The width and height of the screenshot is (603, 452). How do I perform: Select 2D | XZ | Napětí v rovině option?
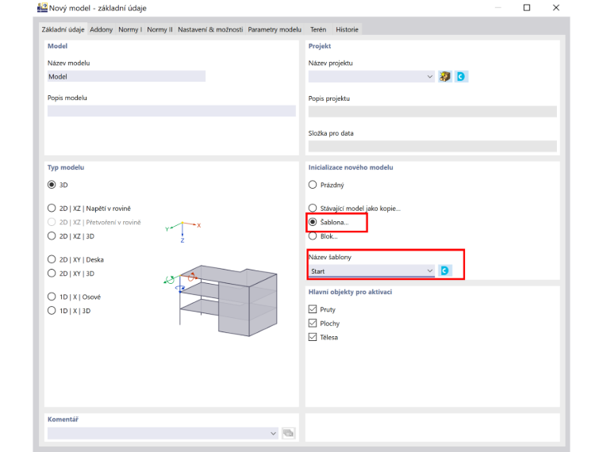coord(52,209)
